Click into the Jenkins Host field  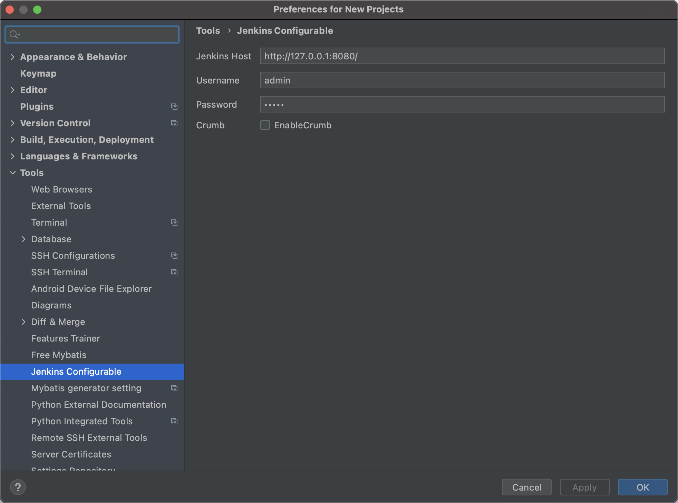point(462,56)
